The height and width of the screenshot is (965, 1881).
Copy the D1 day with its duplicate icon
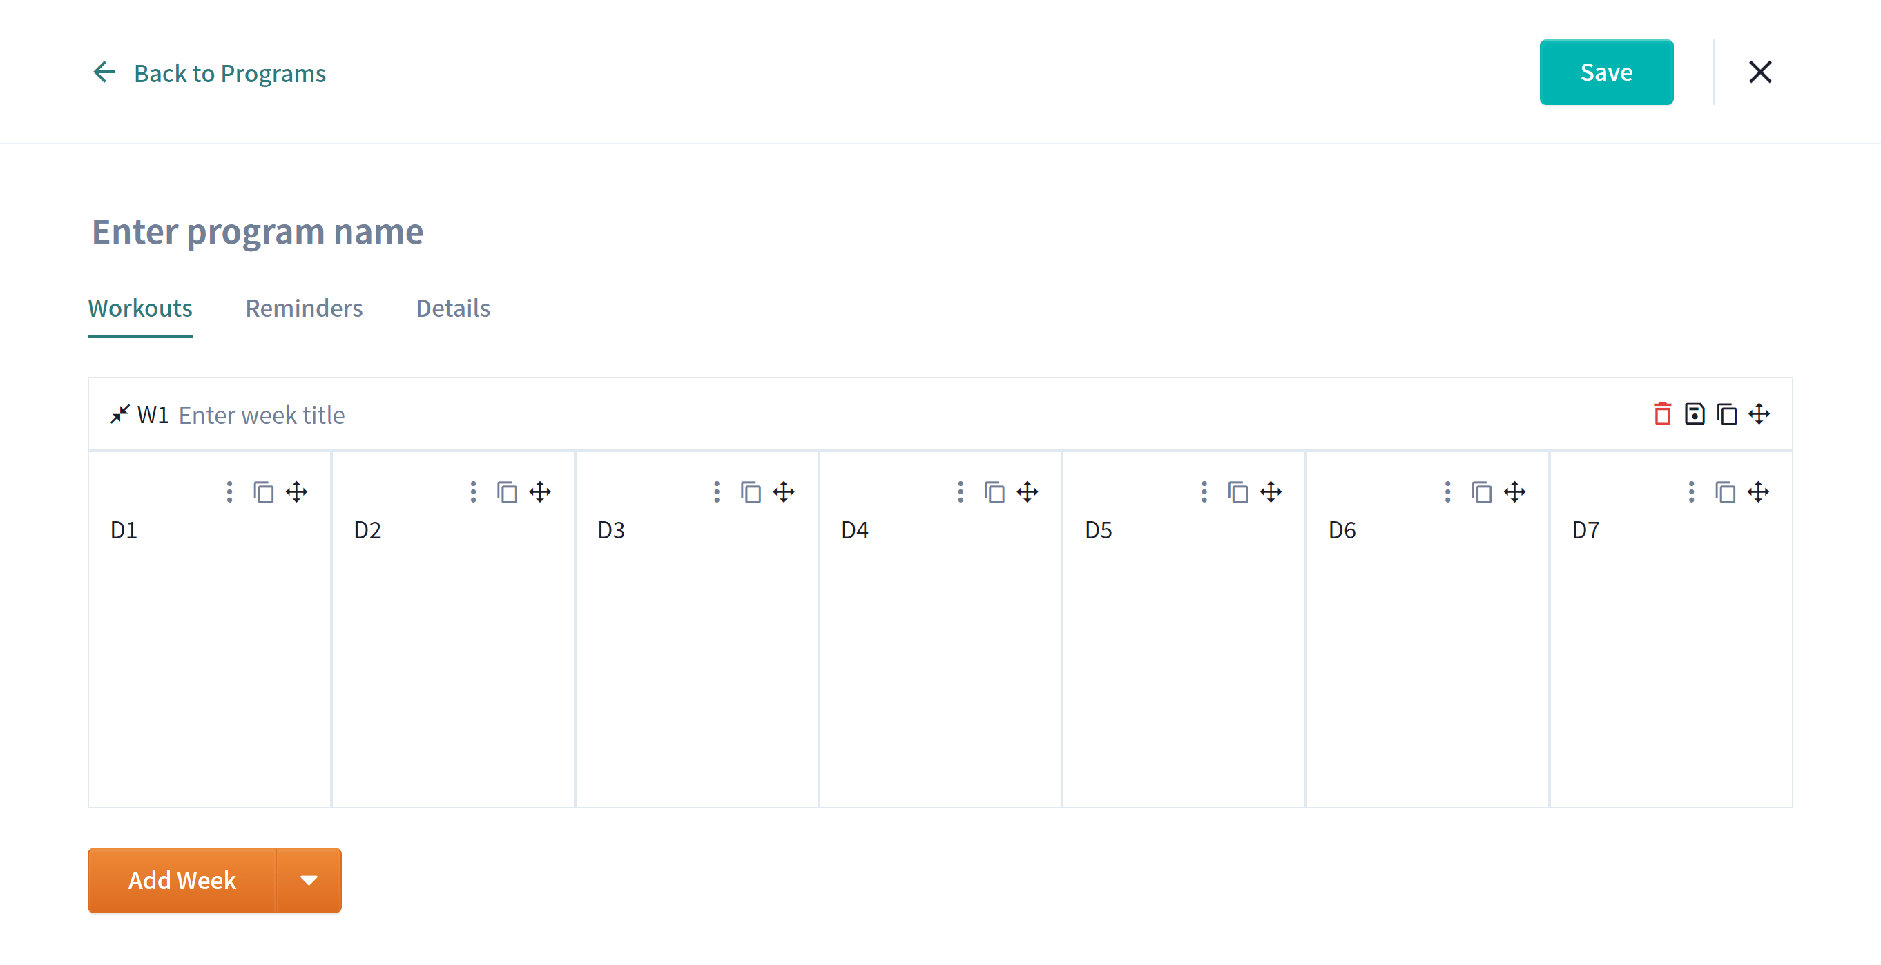pyautogui.click(x=263, y=492)
